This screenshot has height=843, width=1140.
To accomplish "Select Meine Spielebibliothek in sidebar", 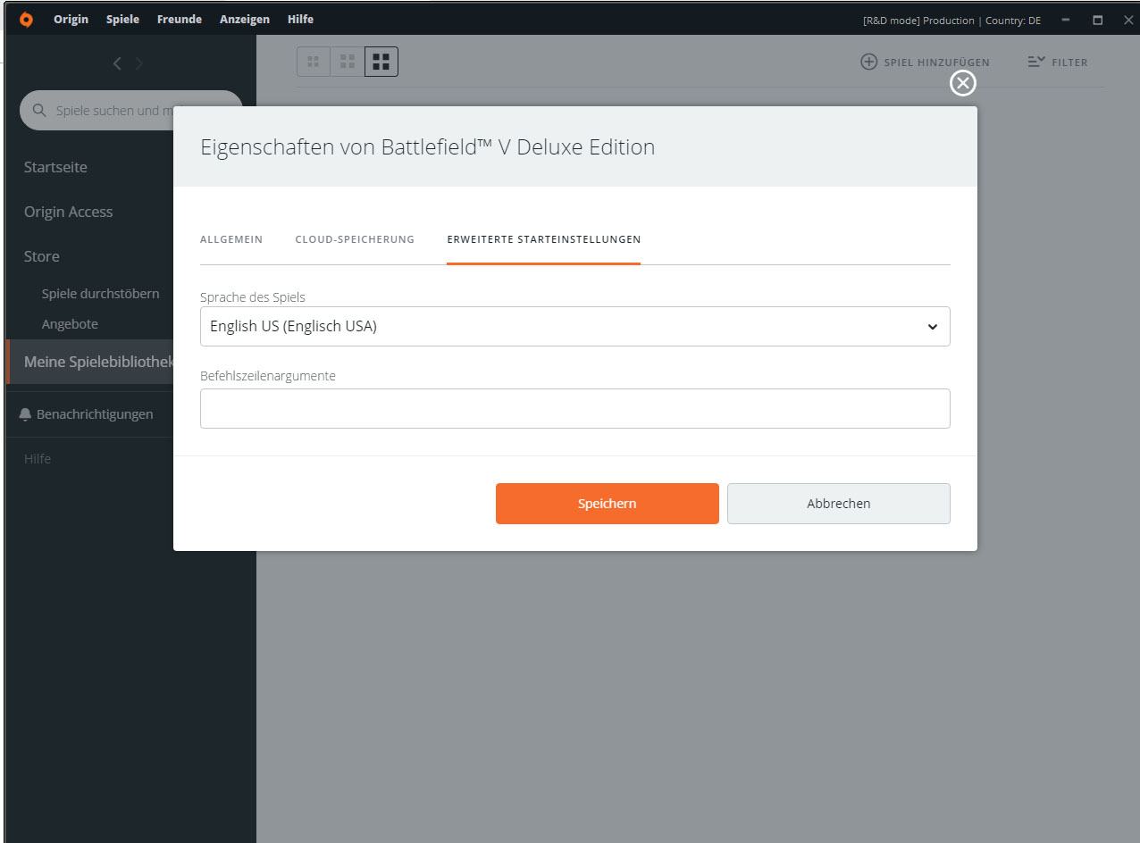I will [98, 362].
